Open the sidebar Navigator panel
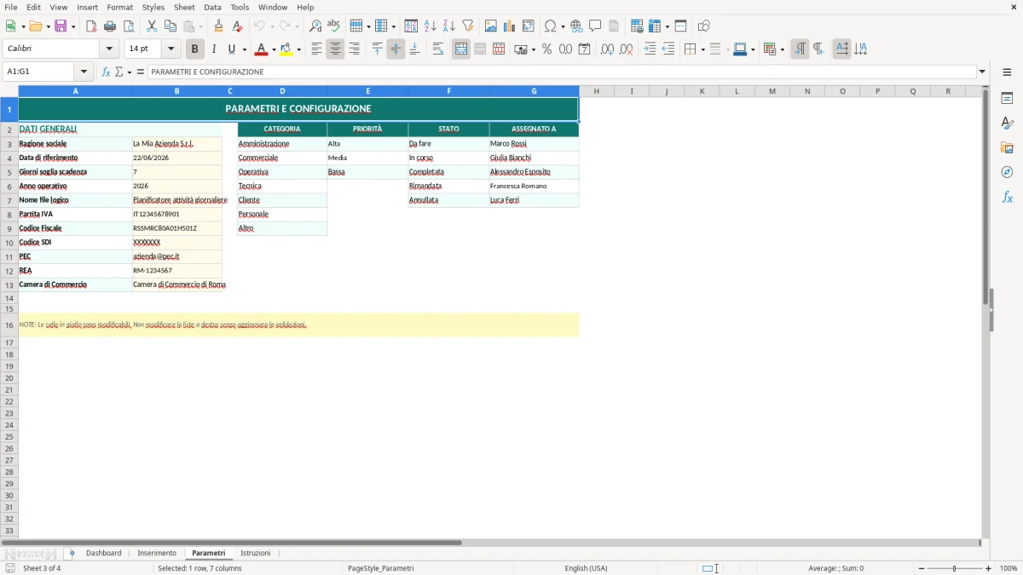1023x575 pixels. point(1007,172)
